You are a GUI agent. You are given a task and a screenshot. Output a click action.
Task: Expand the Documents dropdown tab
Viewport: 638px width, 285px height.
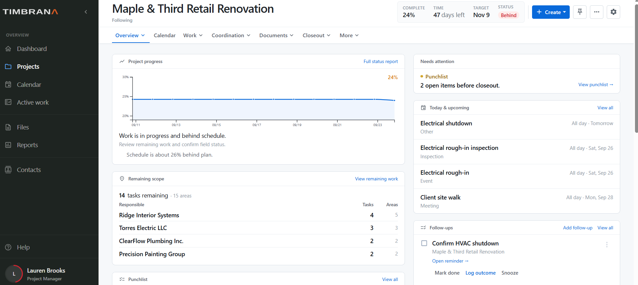(x=276, y=35)
